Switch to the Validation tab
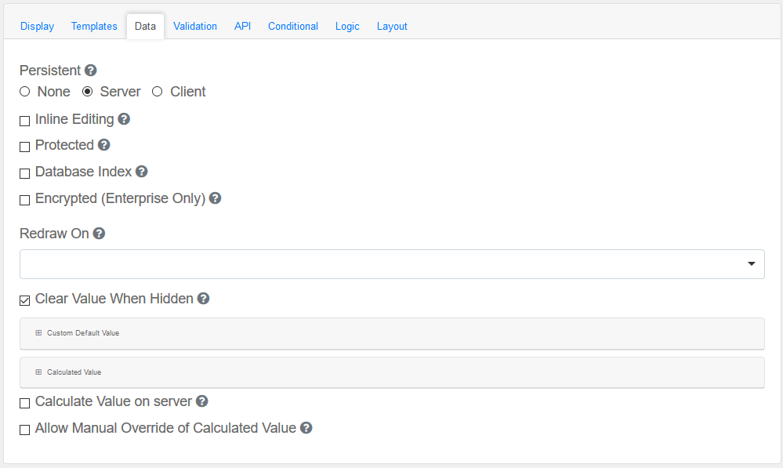This screenshot has width=783, height=468. click(195, 26)
